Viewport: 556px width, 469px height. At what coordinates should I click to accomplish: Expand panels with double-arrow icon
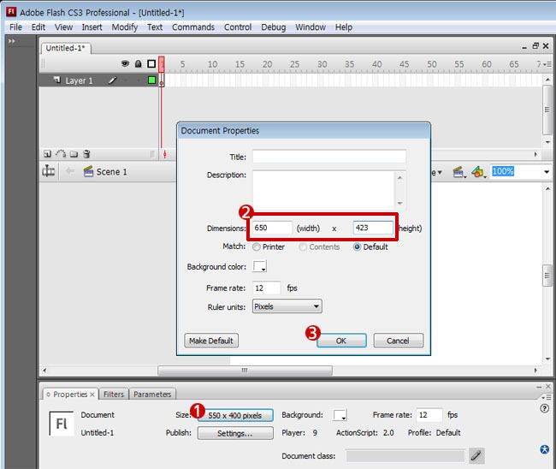(x=12, y=41)
